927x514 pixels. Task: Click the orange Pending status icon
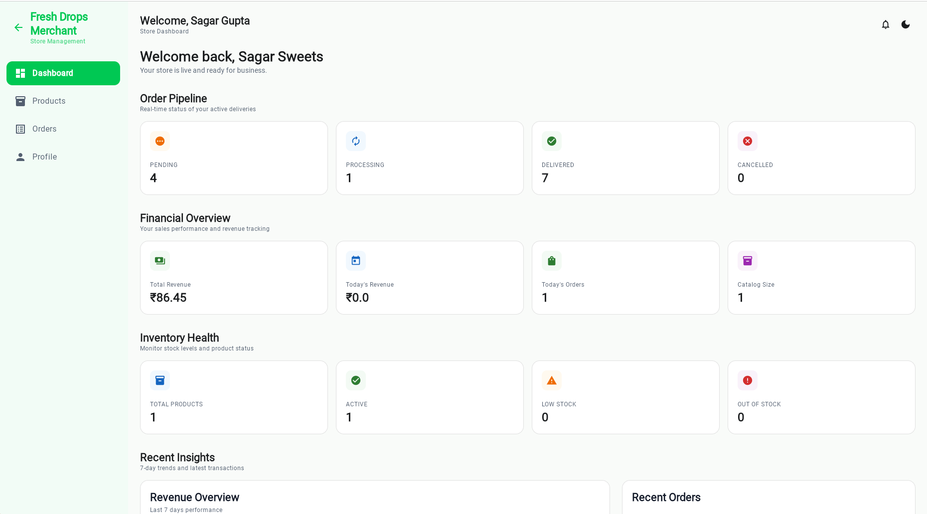[160, 141]
